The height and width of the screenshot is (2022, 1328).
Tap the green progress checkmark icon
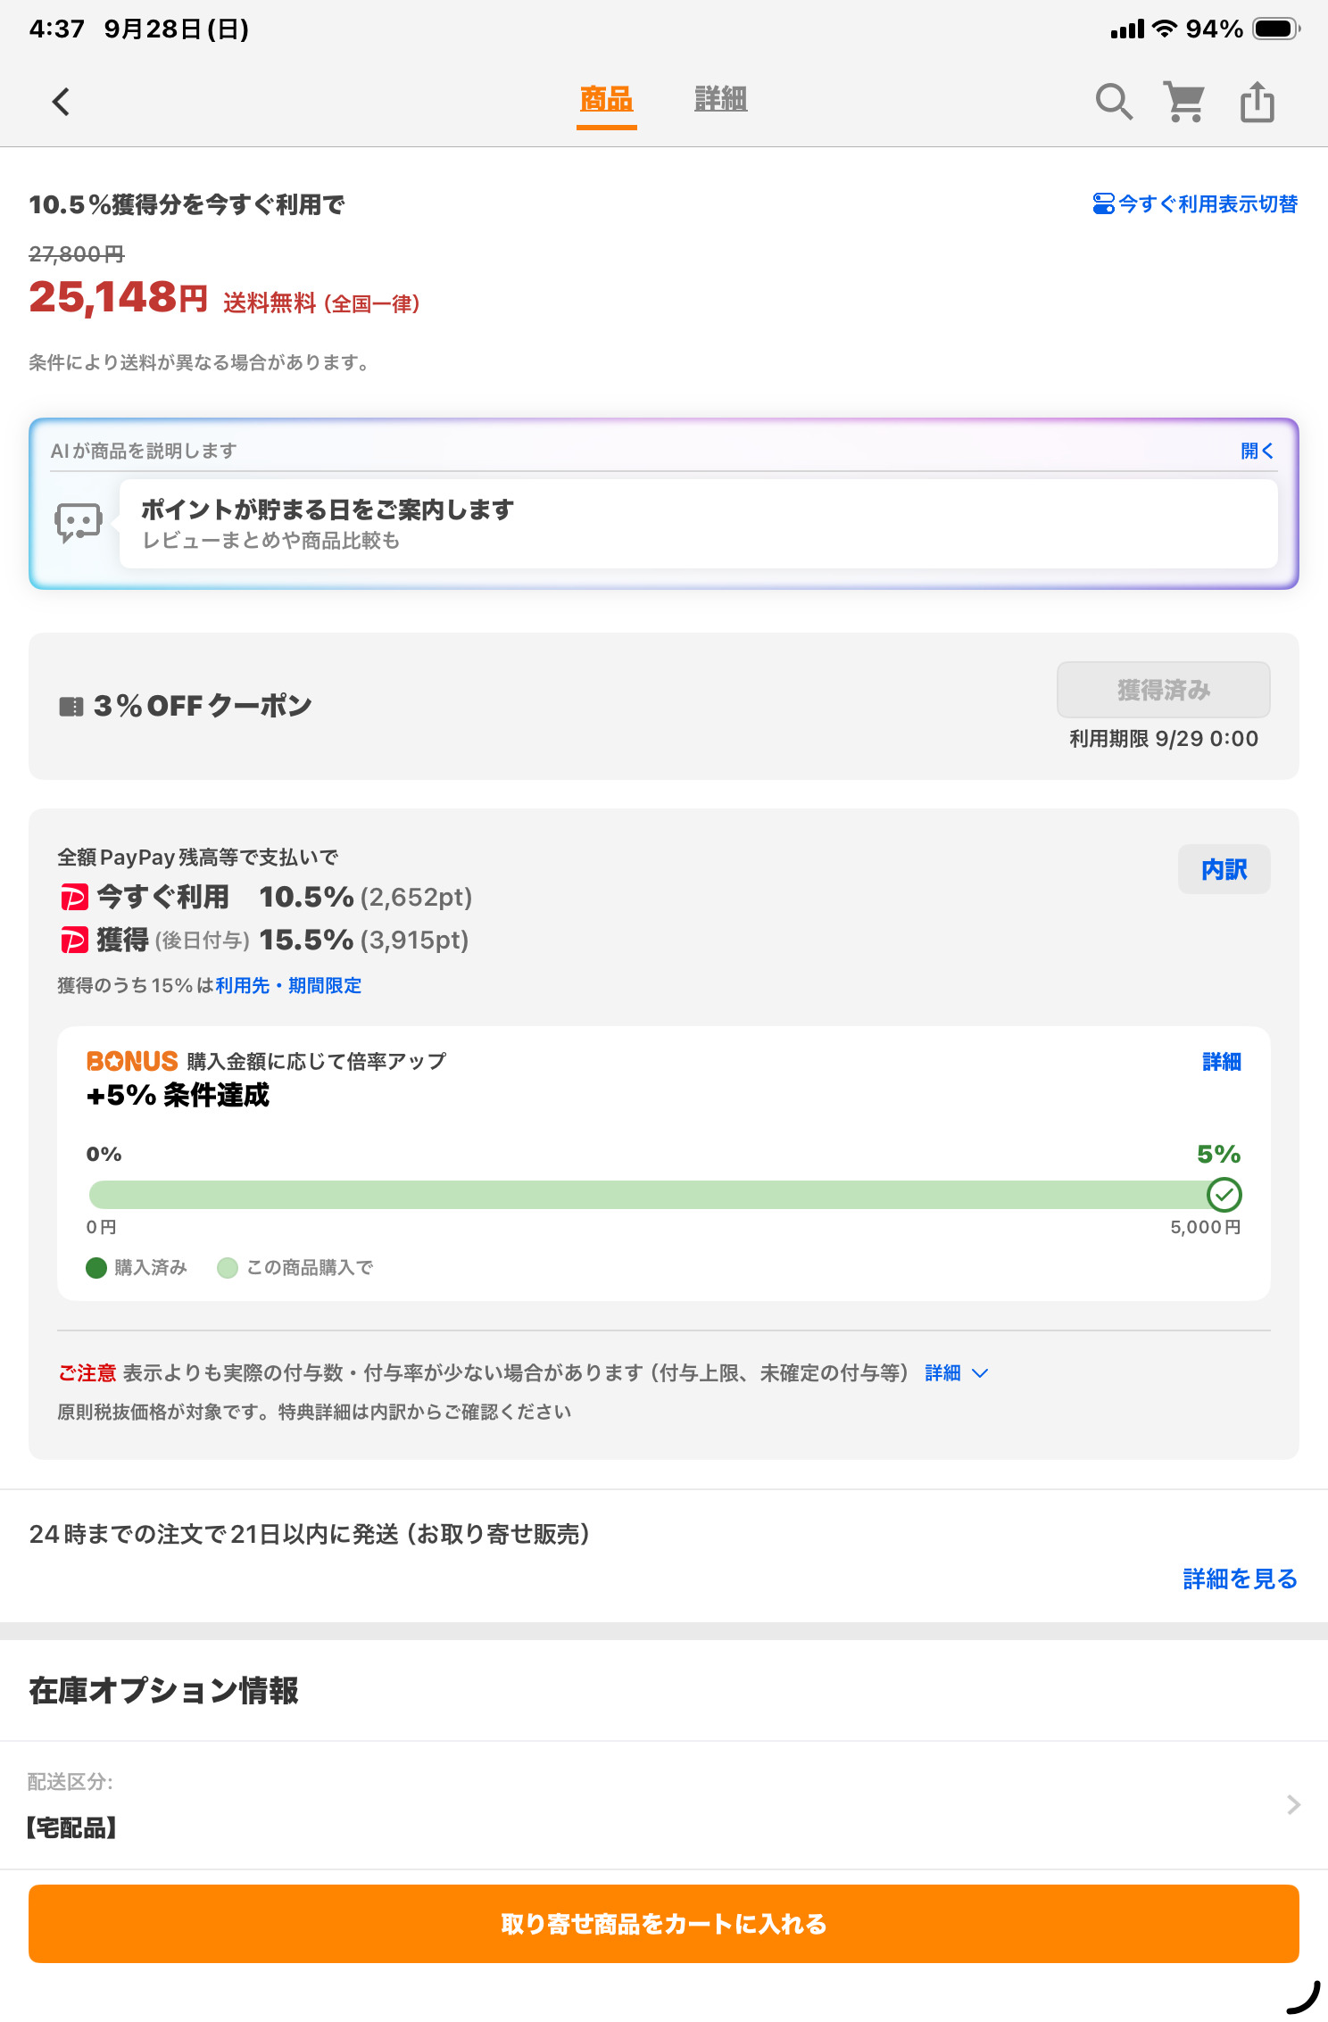1224,1194
